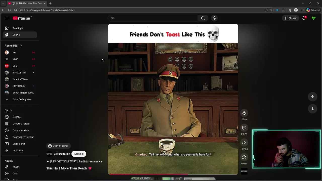Open the atv channel subscription
The width and height of the screenshot is (322, 181).
[20, 53]
